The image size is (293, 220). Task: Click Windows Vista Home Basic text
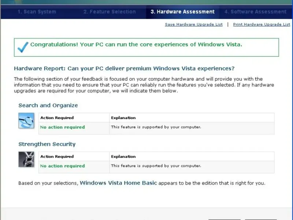tap(118, 183)
